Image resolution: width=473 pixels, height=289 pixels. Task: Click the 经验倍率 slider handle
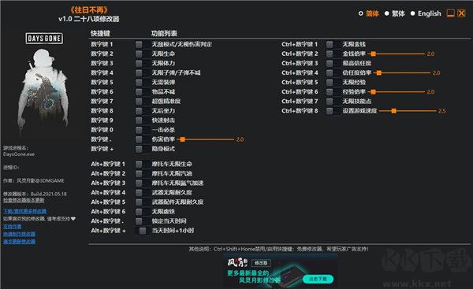pyautogui.click(x=373, y=92)
